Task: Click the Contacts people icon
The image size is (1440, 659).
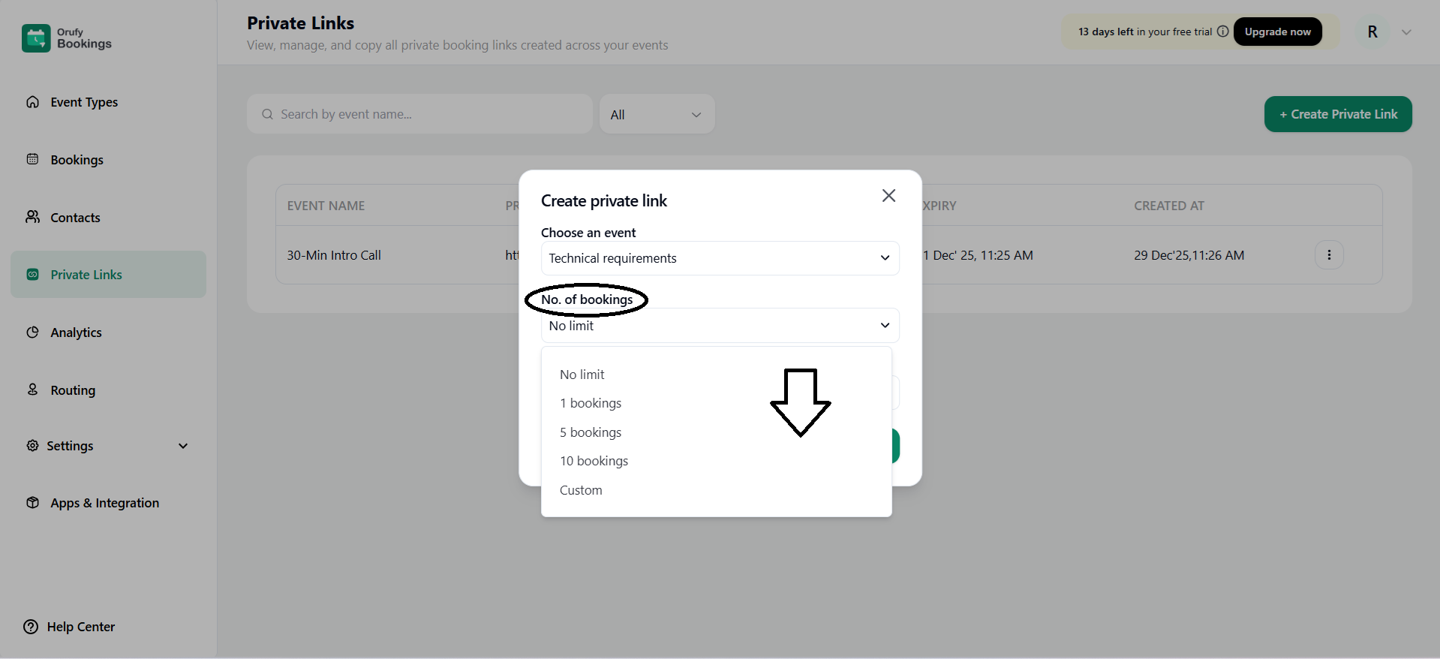Action: pyautogui.click(x=32, y=217)
